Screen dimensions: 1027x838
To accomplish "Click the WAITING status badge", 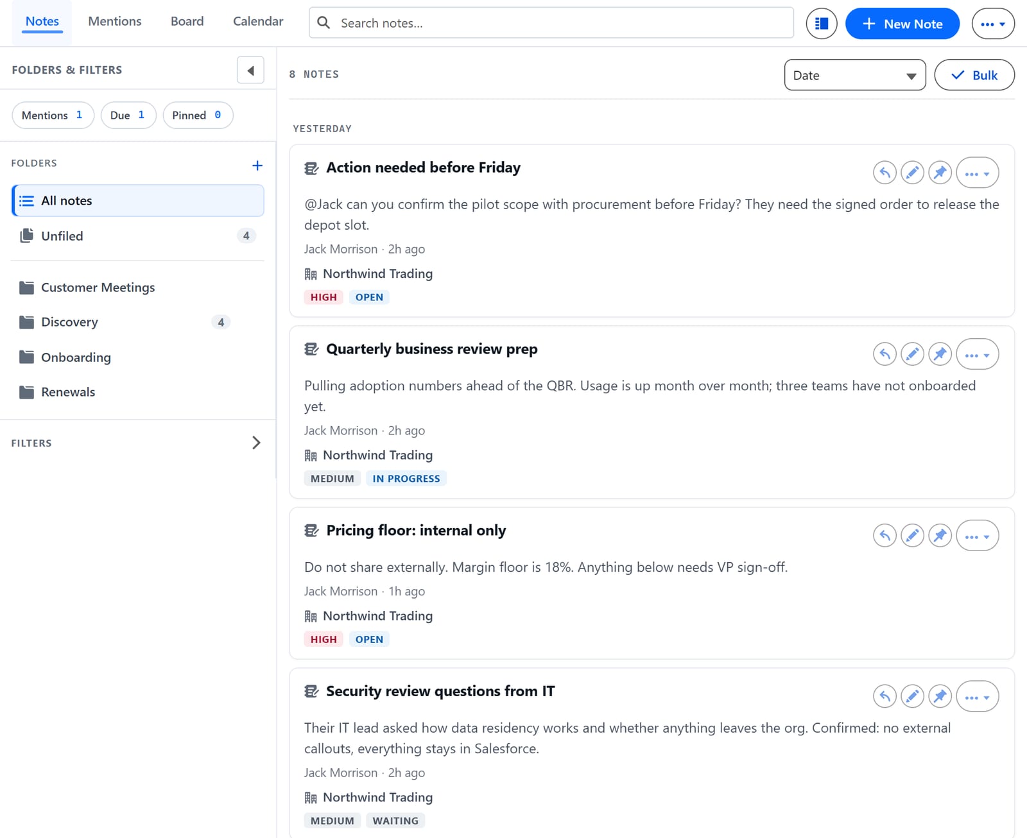I will (x=395, y=821).
